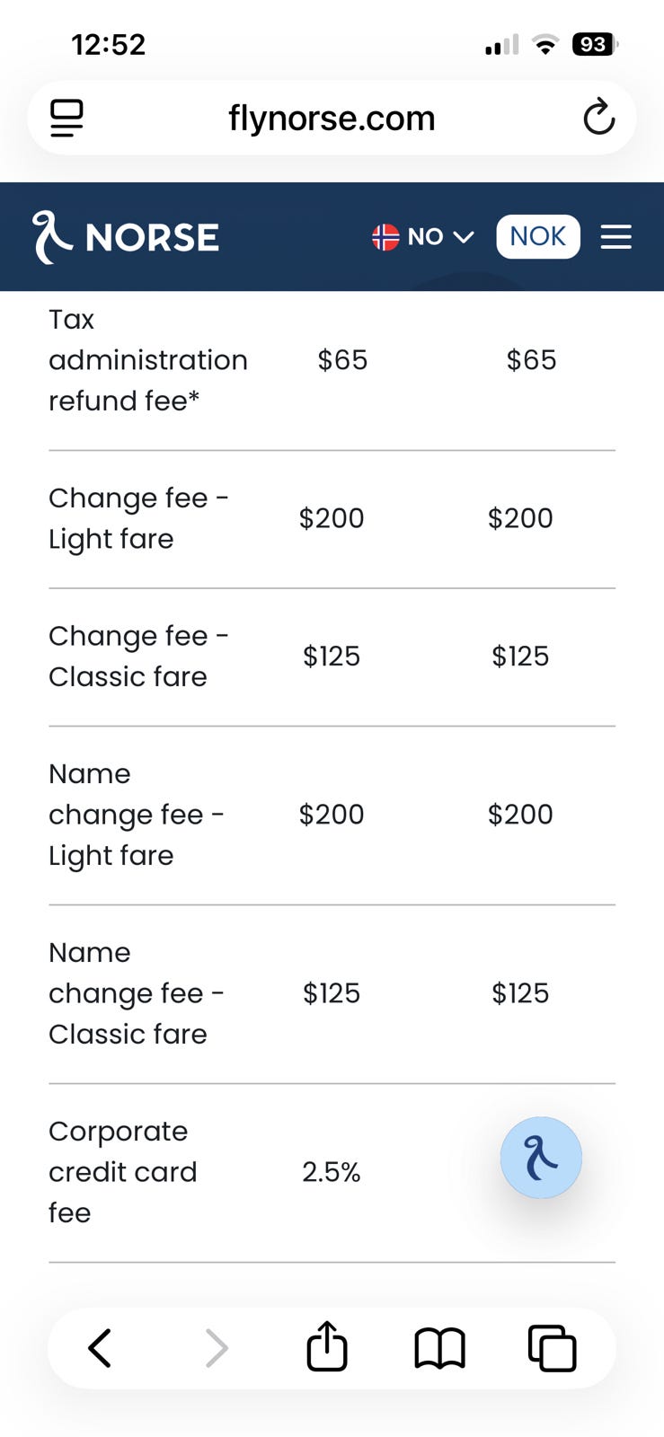Image resolution: width=664 pixels, height=1437 pixels.
Task: Open the Safari share sheet
Action: click(327, 1347)
